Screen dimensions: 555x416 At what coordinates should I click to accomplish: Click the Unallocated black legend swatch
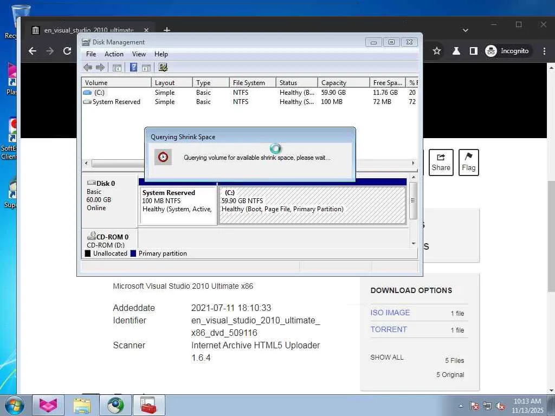tap(88, 253)
